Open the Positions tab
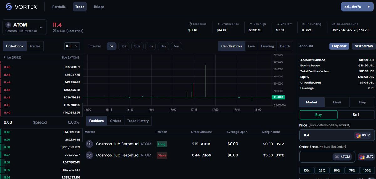Screen dimensions: 376x179 97,121
